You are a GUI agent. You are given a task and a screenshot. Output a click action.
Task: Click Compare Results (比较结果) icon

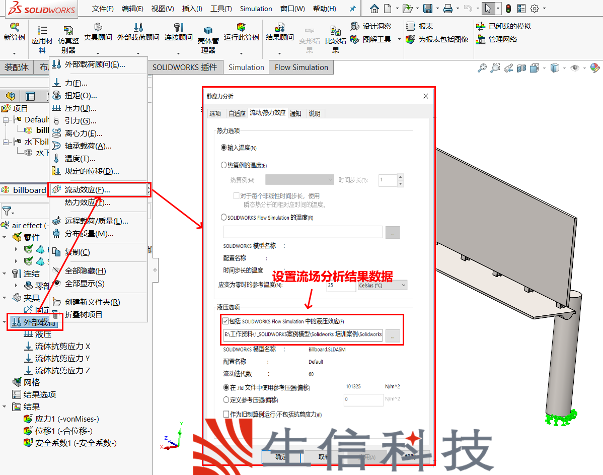click(335, 30)
